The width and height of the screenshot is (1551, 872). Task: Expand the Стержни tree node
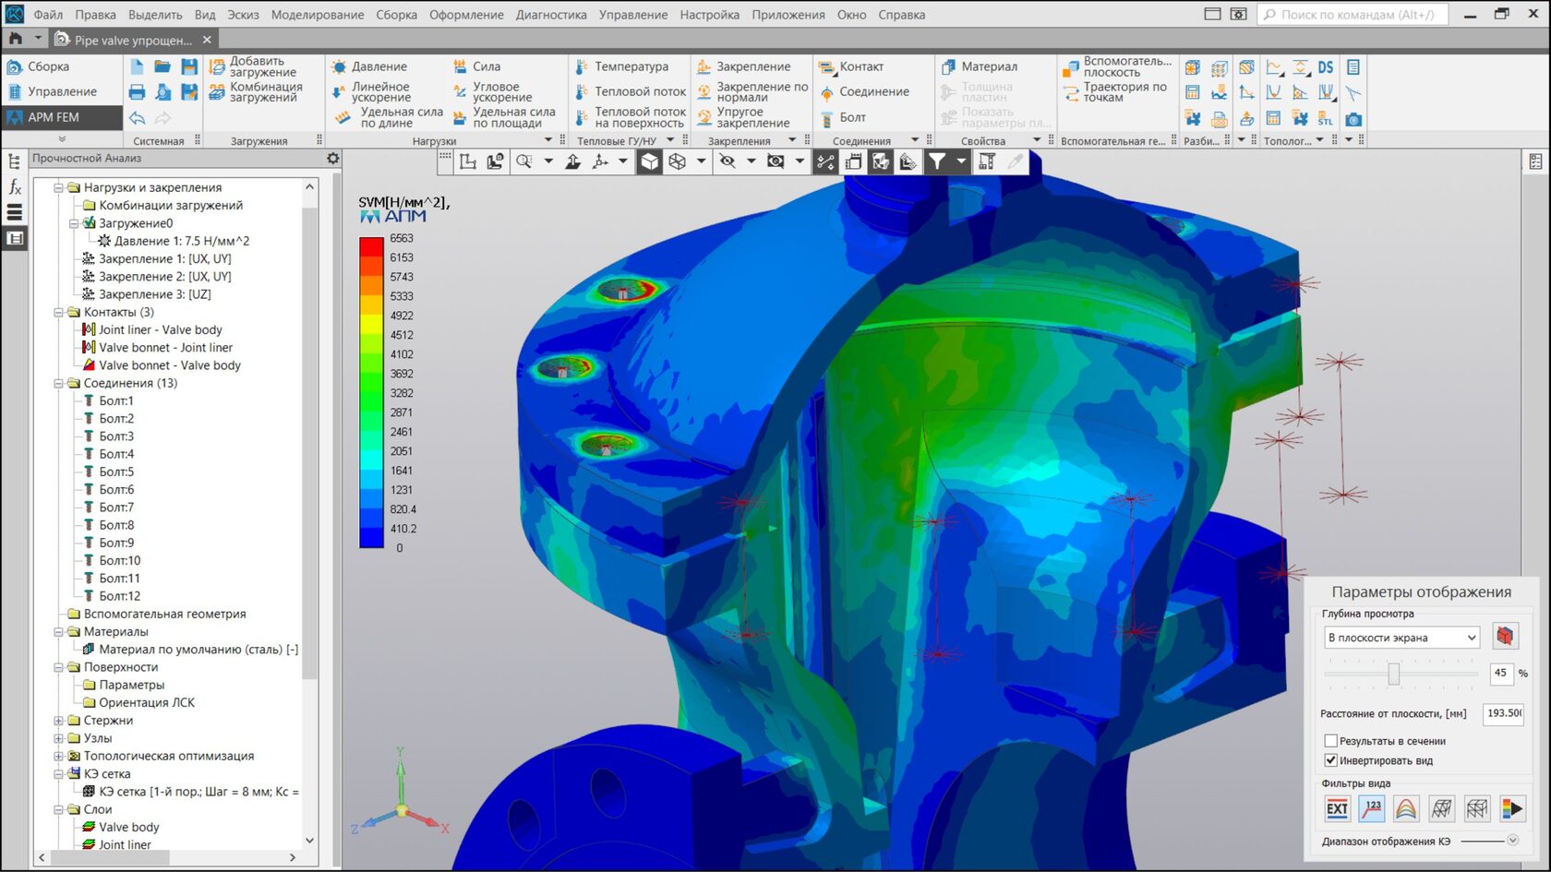click(x=59, y=721)
